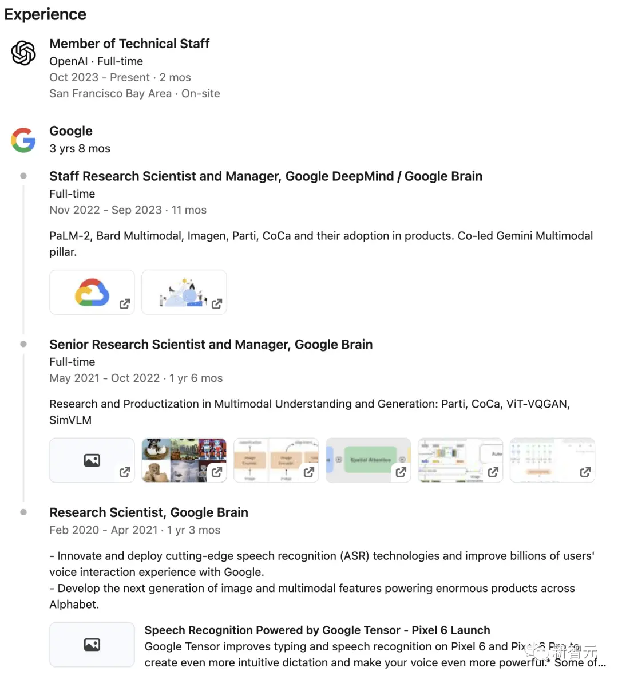618x679 pixels.
Task: Open the Member of Technical Staff position
Action: click(x=129, y=44)
